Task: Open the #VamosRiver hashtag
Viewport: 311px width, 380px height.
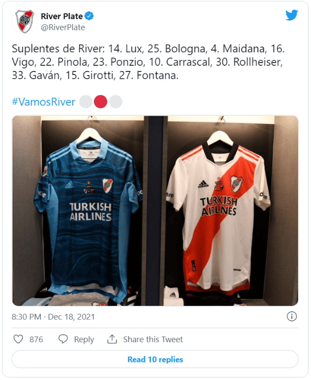Action: pyautogui.click(x=44, y=102)
